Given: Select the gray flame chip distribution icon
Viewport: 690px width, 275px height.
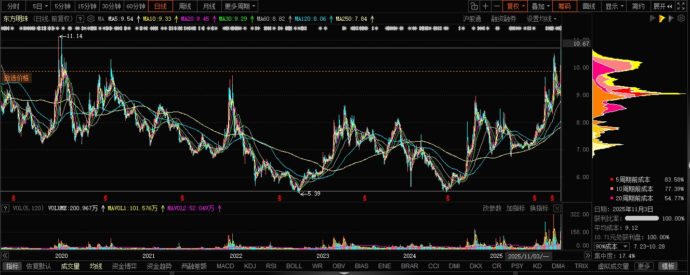Looking at the screenshot, I should pyautogui.click(x=671, y=19).
